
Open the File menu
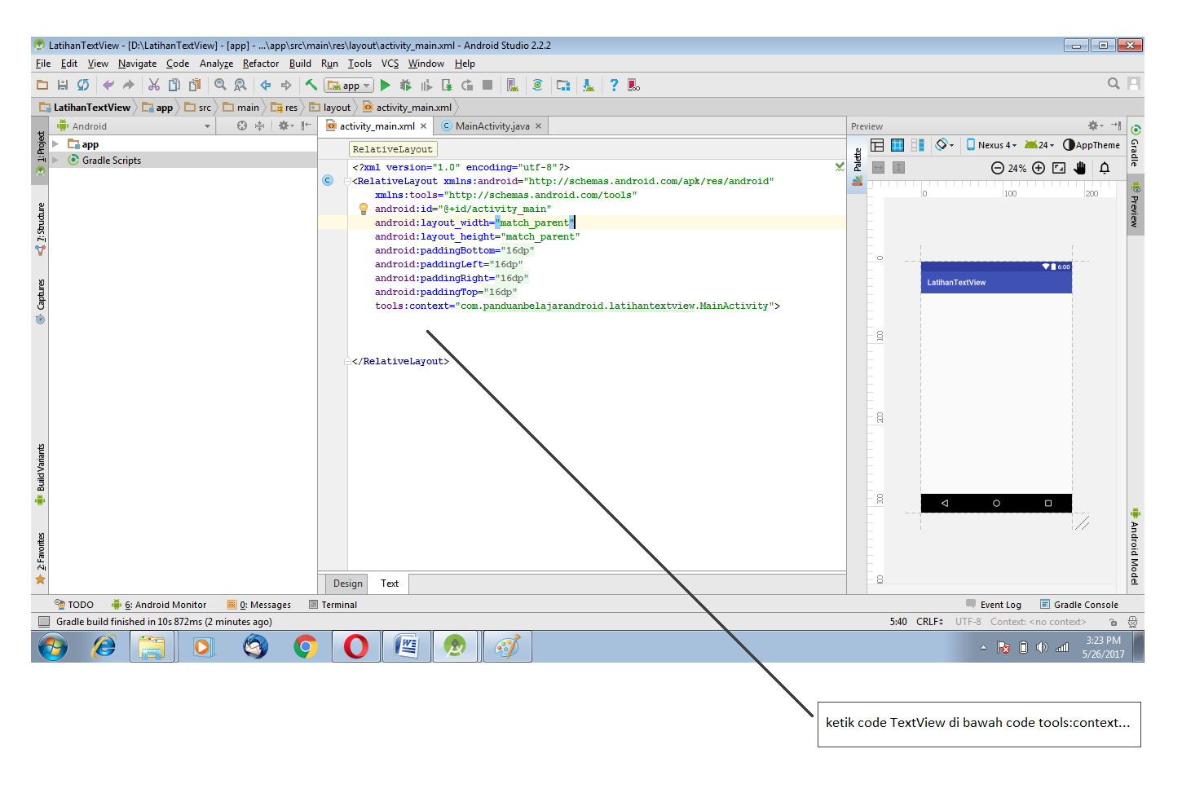tap(43, 64)
